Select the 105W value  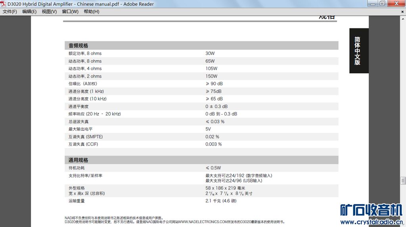(211, 69)
